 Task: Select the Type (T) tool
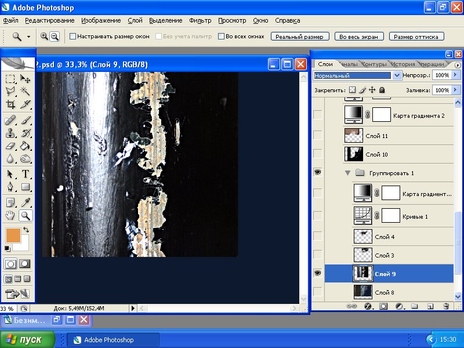click(x=26, y=174)
